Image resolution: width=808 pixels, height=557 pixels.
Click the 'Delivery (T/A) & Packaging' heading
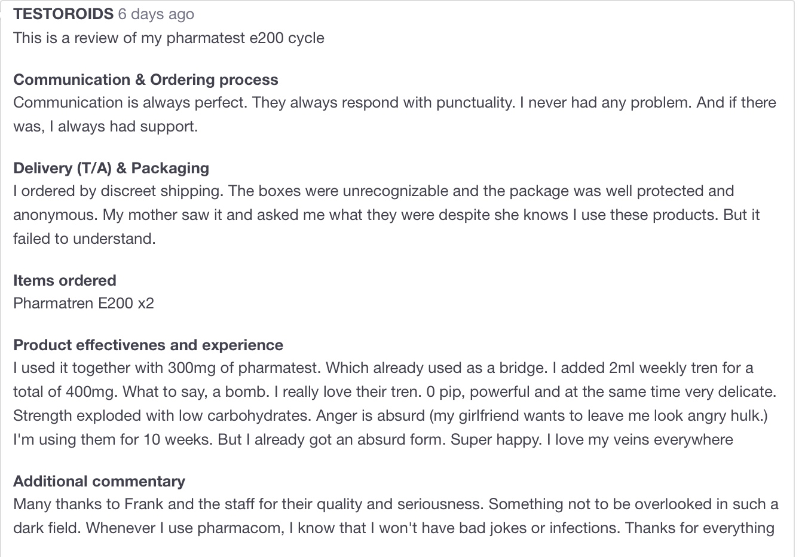tap(111, 168)
